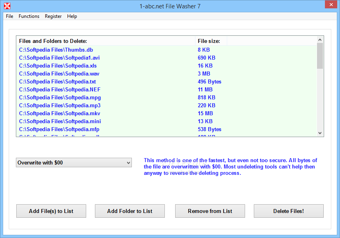Select the Softpedia1.avi file row

pyautogui.click(x=166, y=58)
